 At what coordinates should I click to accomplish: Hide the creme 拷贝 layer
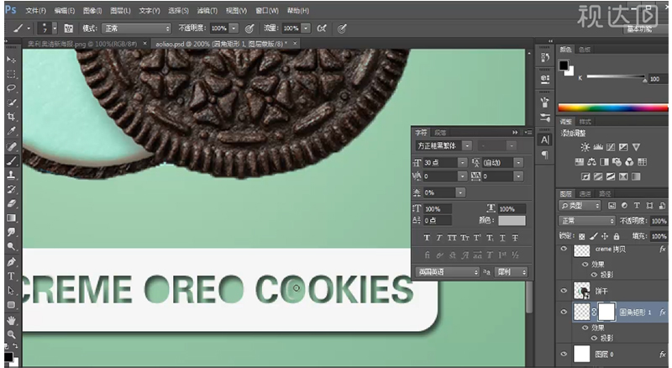point(564,249)
